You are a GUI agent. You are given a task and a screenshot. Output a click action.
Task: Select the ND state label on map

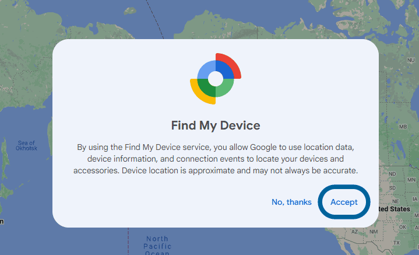pos(392,174)
